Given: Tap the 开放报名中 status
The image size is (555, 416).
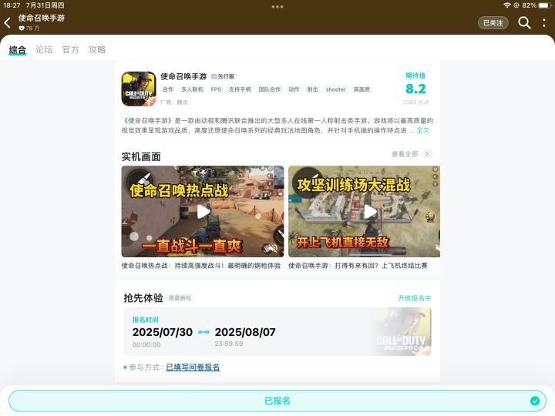Looking at the screenshot, I should (x=415, y=298).
